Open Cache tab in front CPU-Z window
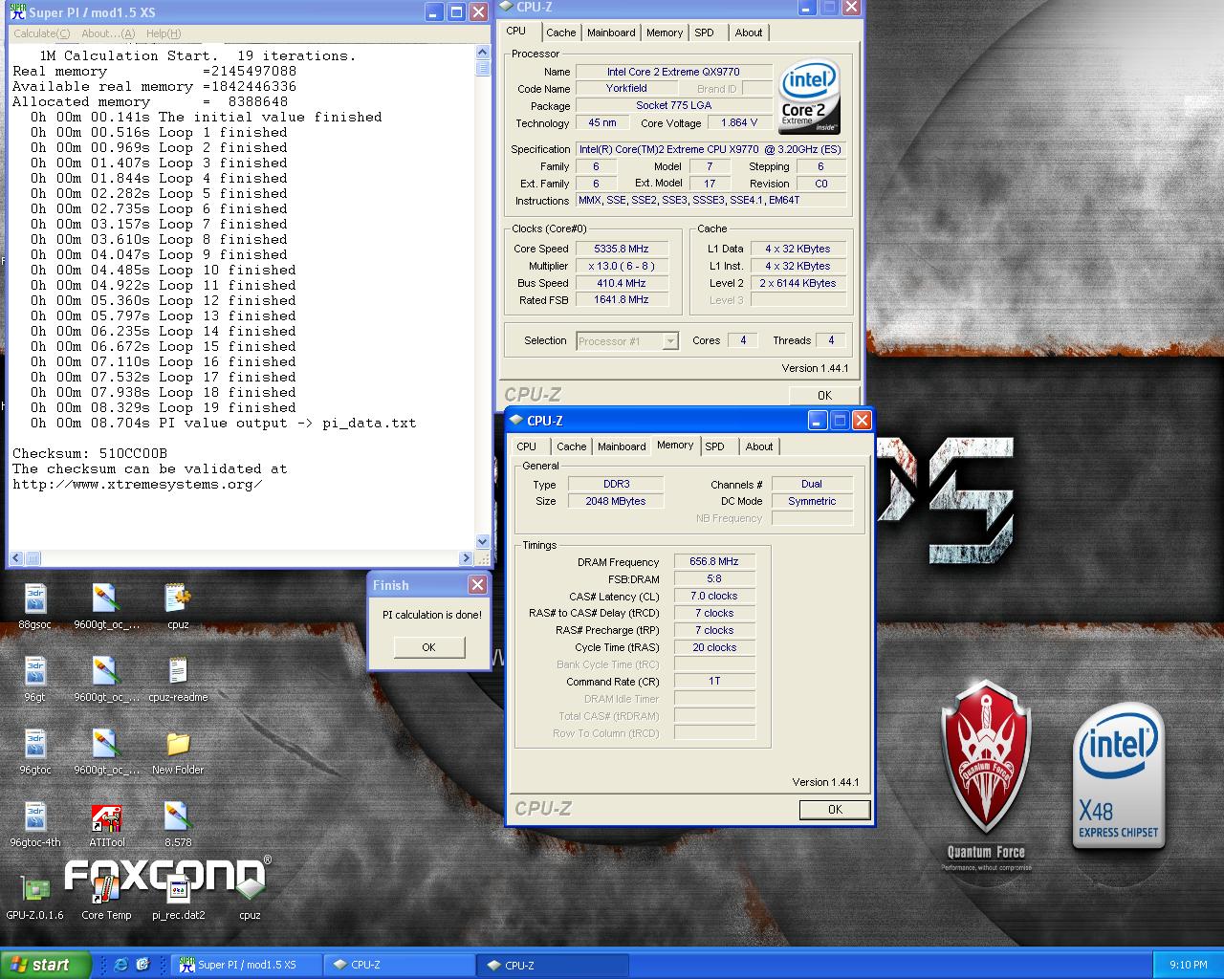This screenshot has height=979, width=1224. pyautogui.click(x=571, y=446)
